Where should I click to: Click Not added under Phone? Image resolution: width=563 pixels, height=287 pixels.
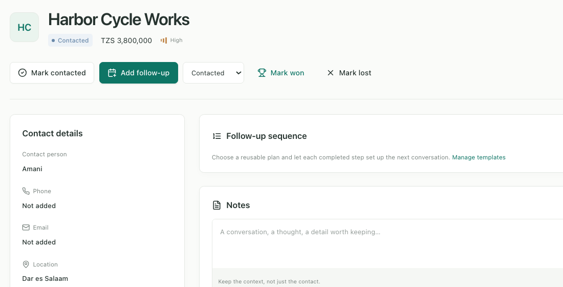click(x=39, y=206)
